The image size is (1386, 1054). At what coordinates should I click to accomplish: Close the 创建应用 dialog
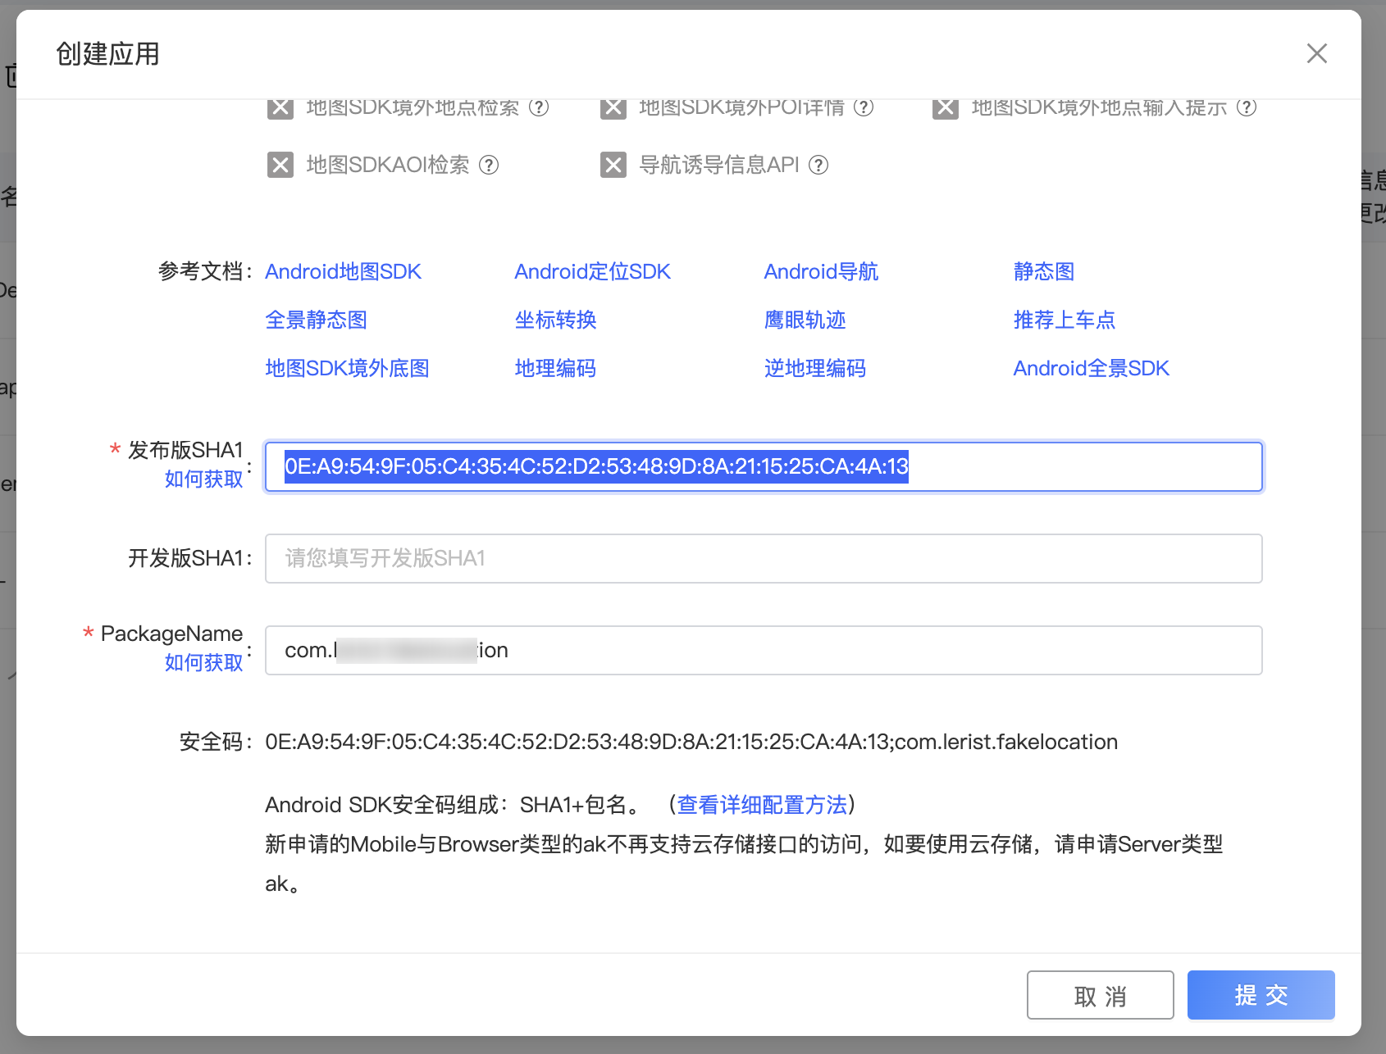(1317, 53)
